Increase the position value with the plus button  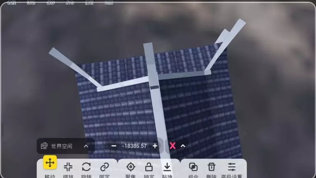point(155,146)
